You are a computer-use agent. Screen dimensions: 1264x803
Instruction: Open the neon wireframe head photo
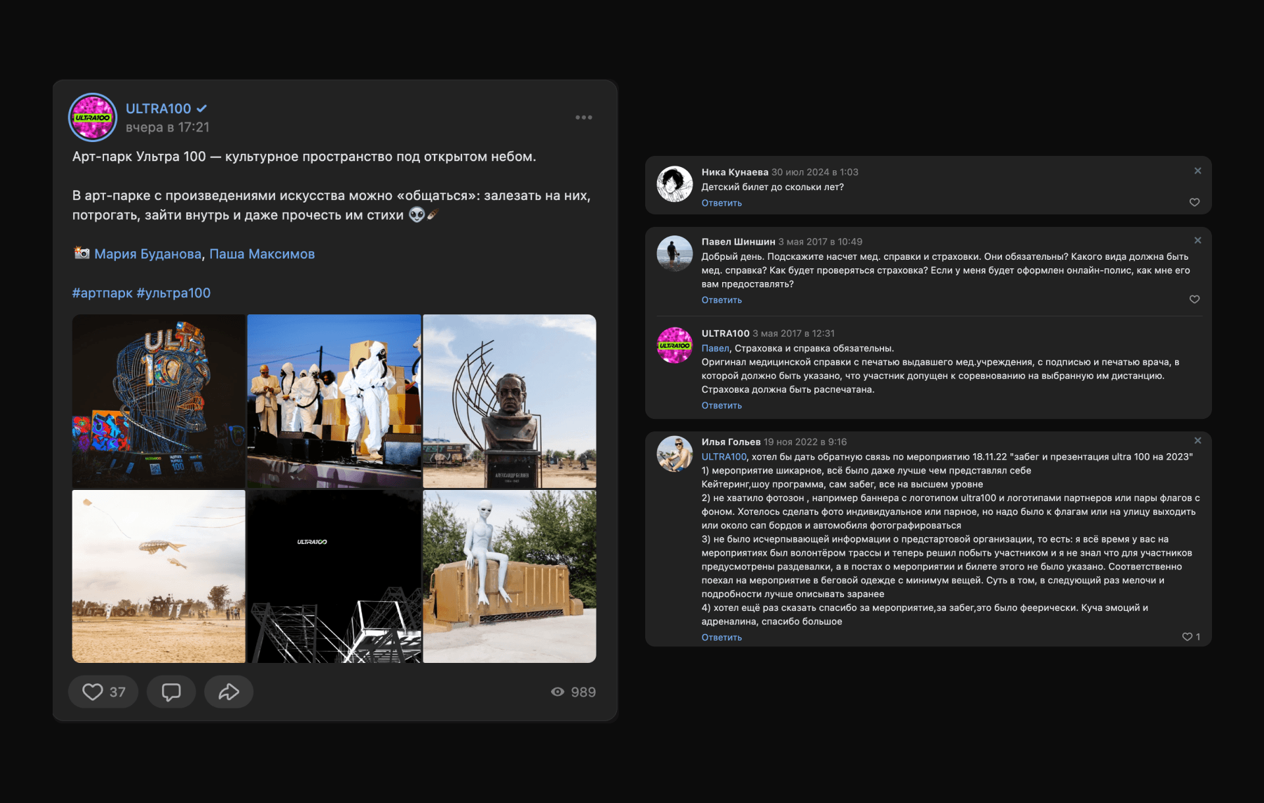[159, 401]
